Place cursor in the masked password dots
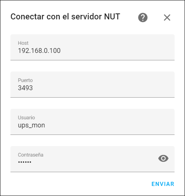185x196 pixels. 25,162
